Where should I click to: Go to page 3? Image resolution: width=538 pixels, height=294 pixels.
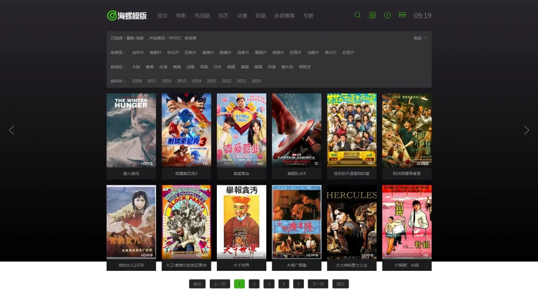[x=269, y=284]
